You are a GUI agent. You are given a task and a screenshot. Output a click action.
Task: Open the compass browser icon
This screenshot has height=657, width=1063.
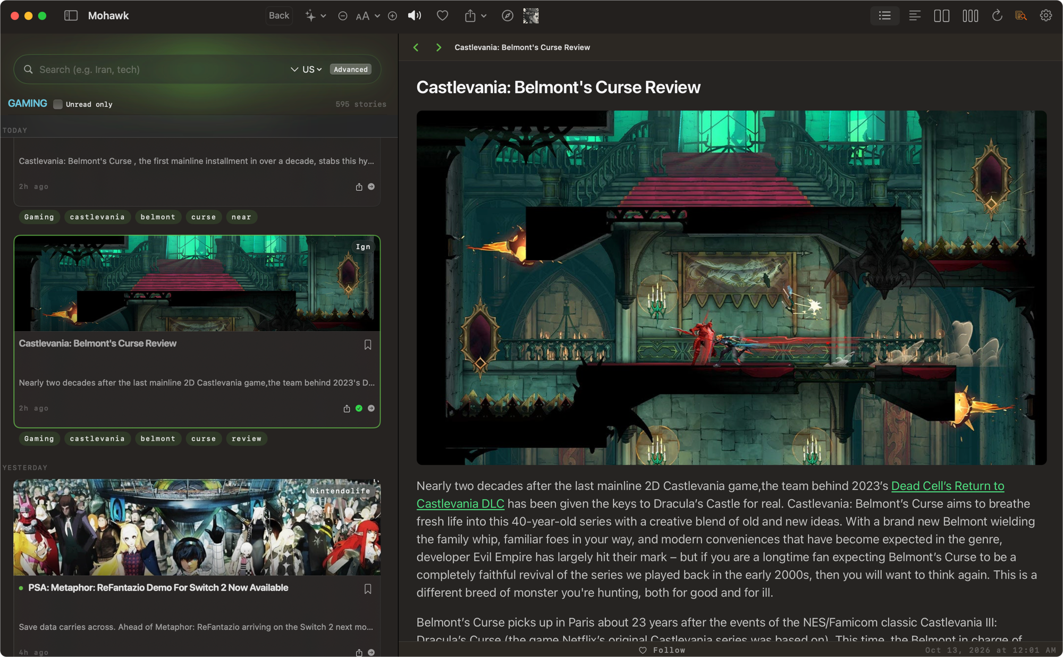pyautogui.click(x=508, y=16)
